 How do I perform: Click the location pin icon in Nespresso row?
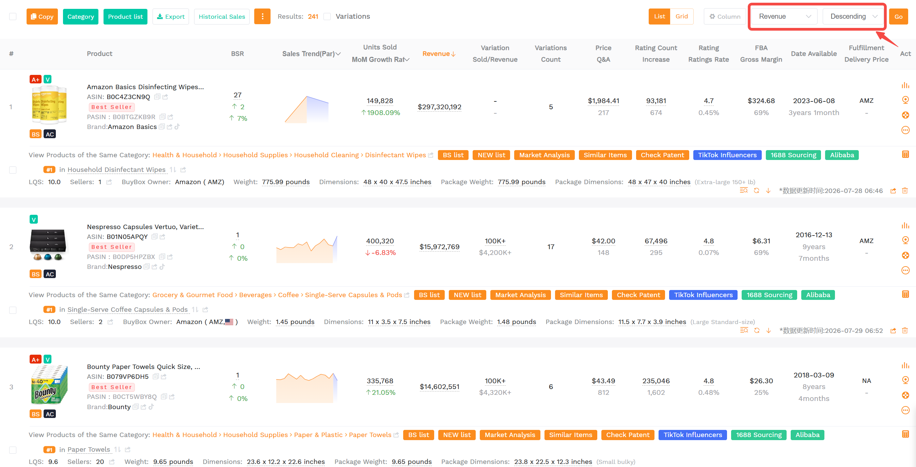click(x=905, y=240)
